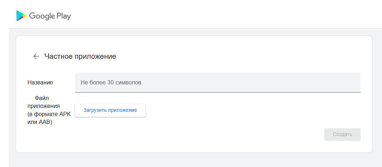This screenshot has width=382, height=167.
Task: Click empty card space left of Создать button
Action: click(214, 135)
